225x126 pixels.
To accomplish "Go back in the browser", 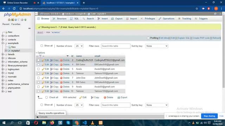I will pyautogui.click(x=4, y=8).
